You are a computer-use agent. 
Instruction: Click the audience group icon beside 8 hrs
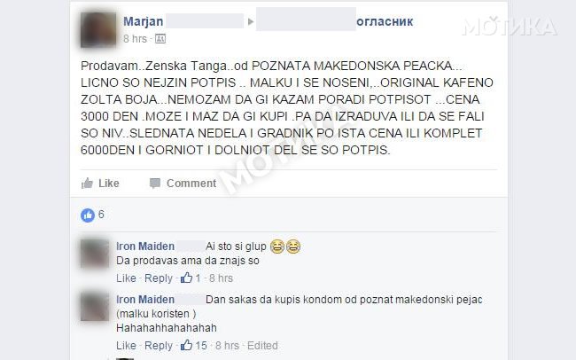pos(160,39)
